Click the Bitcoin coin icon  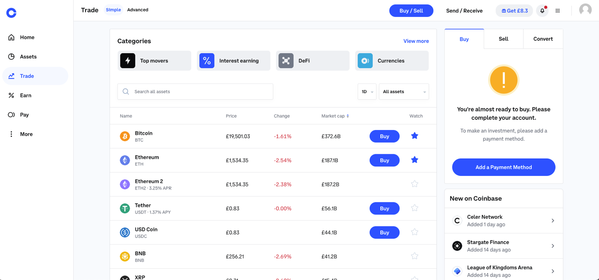125,136
